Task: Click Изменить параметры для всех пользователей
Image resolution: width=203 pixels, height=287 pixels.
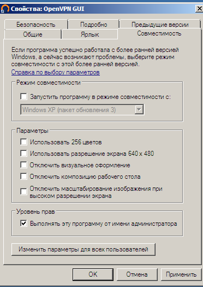Action: click(x=83, y=249)
